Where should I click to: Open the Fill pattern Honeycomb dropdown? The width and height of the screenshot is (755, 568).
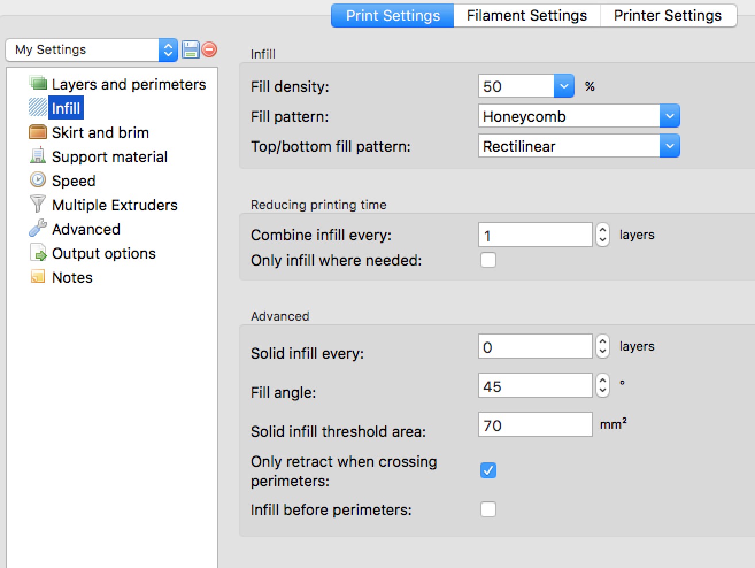[x=669, y=116]
